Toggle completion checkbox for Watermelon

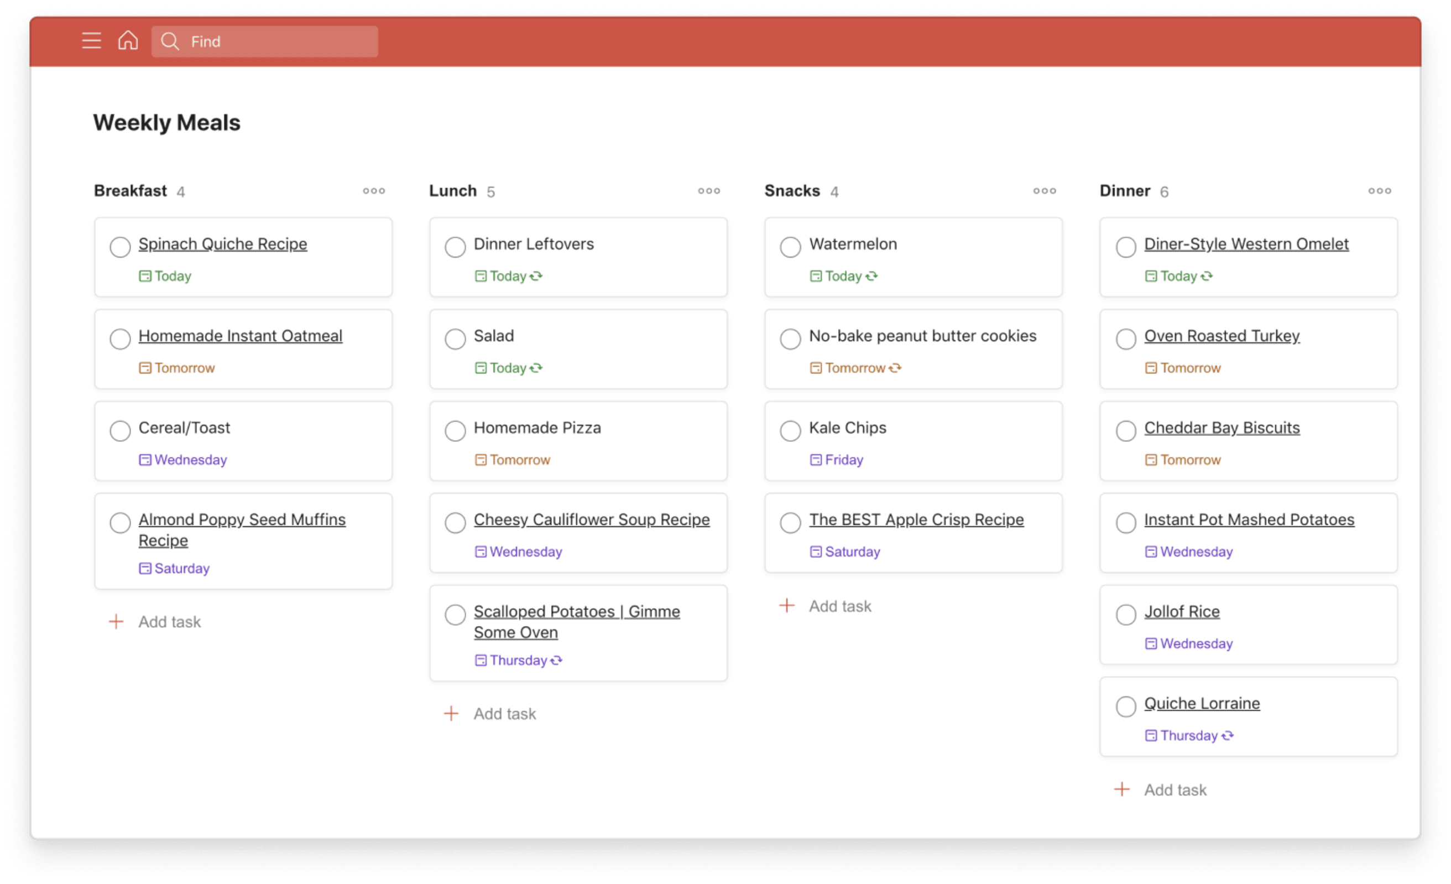pos(790,245)
